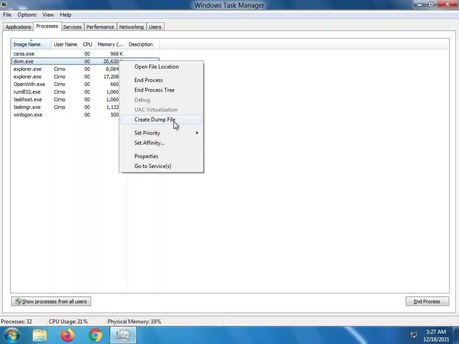Select the taskmgr.exe process
Image resolution: width=459 pixels, height=344 pixels.
[65, 107]
